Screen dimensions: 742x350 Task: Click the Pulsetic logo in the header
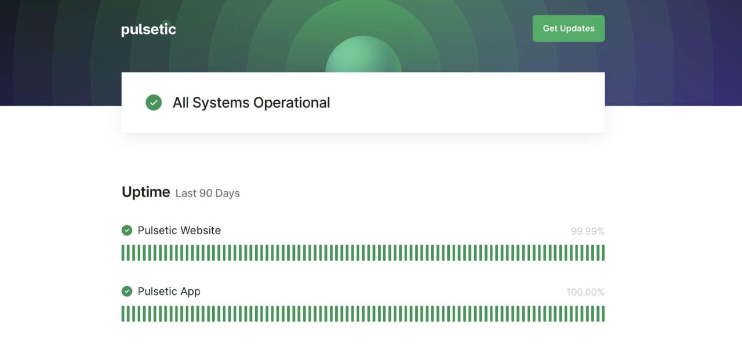148,28
